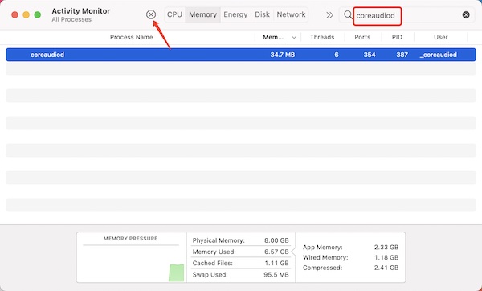
Task: Clear the coreaudiod search text
Action: click(466, 14)
